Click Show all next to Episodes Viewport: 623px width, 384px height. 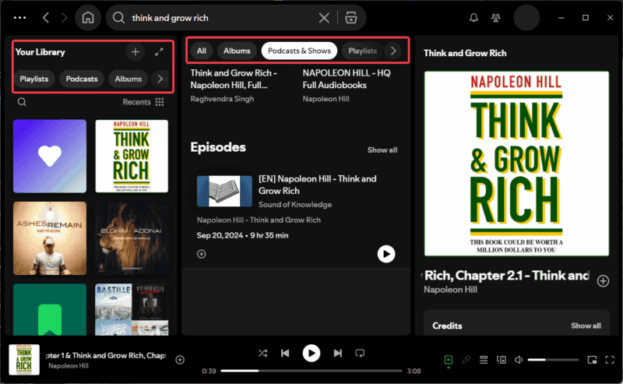click(x=382, y=150)
